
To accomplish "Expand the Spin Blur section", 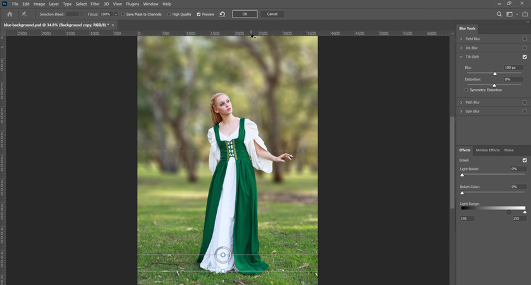I will pyautogui.click(x=461, y=112).
